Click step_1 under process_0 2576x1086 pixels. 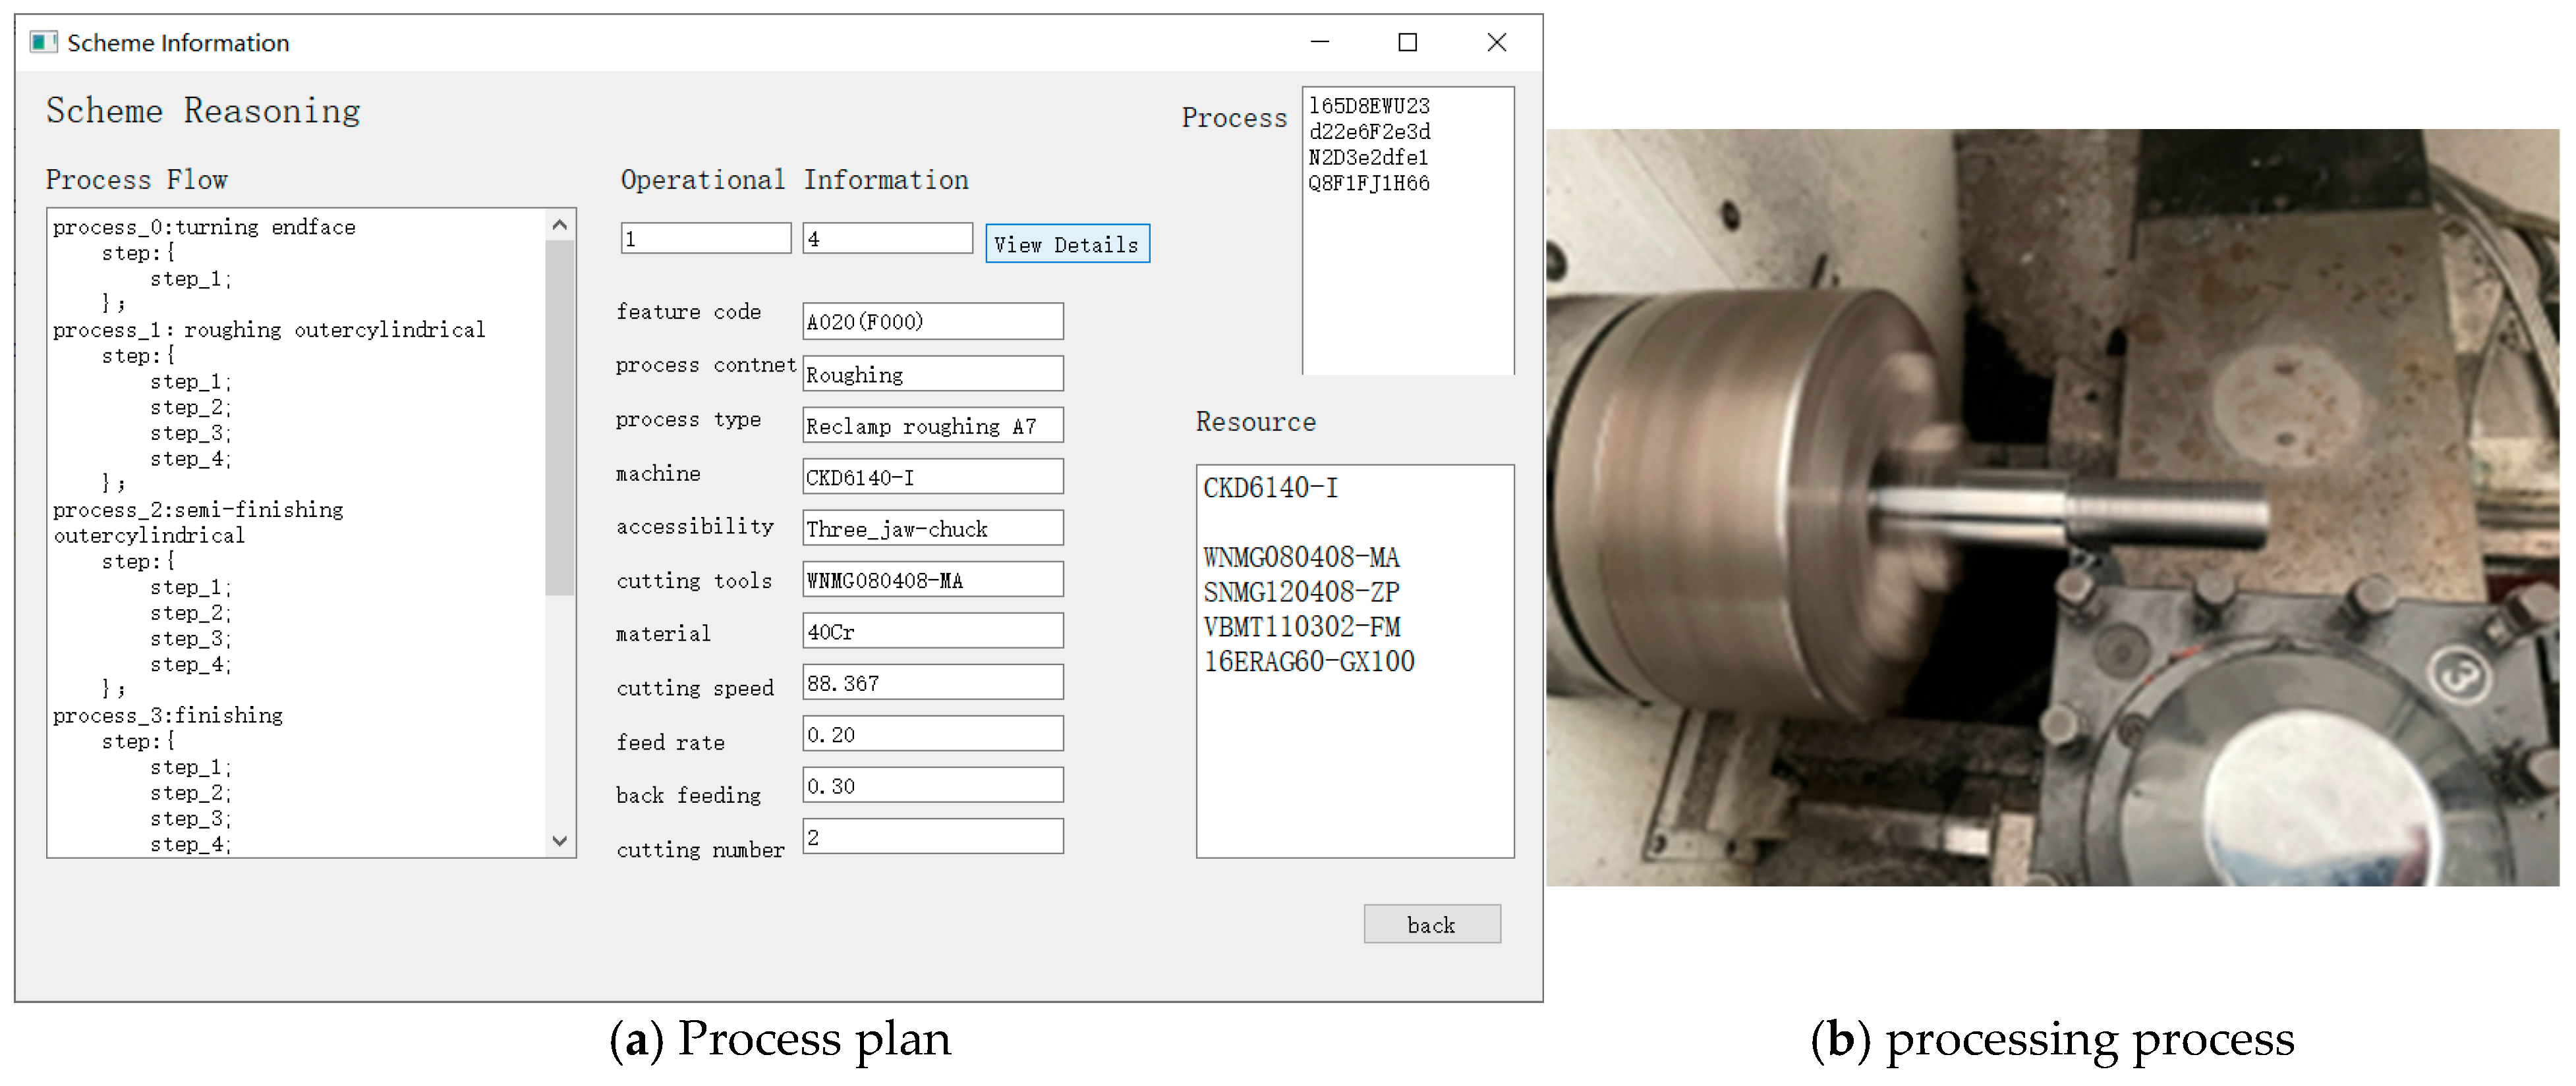tap(190, 279)
